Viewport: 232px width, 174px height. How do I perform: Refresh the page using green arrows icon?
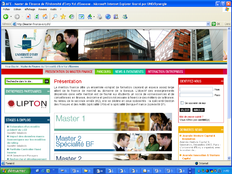pyautogui.click(x=36, y=17)
